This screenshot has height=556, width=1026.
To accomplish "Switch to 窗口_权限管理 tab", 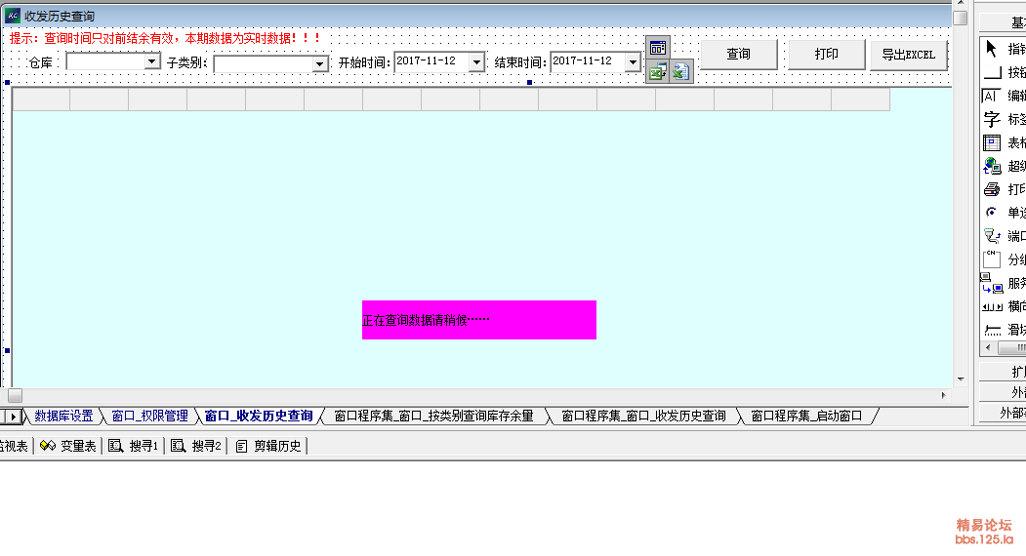I will pyautogui.click(x=149, y=417).
